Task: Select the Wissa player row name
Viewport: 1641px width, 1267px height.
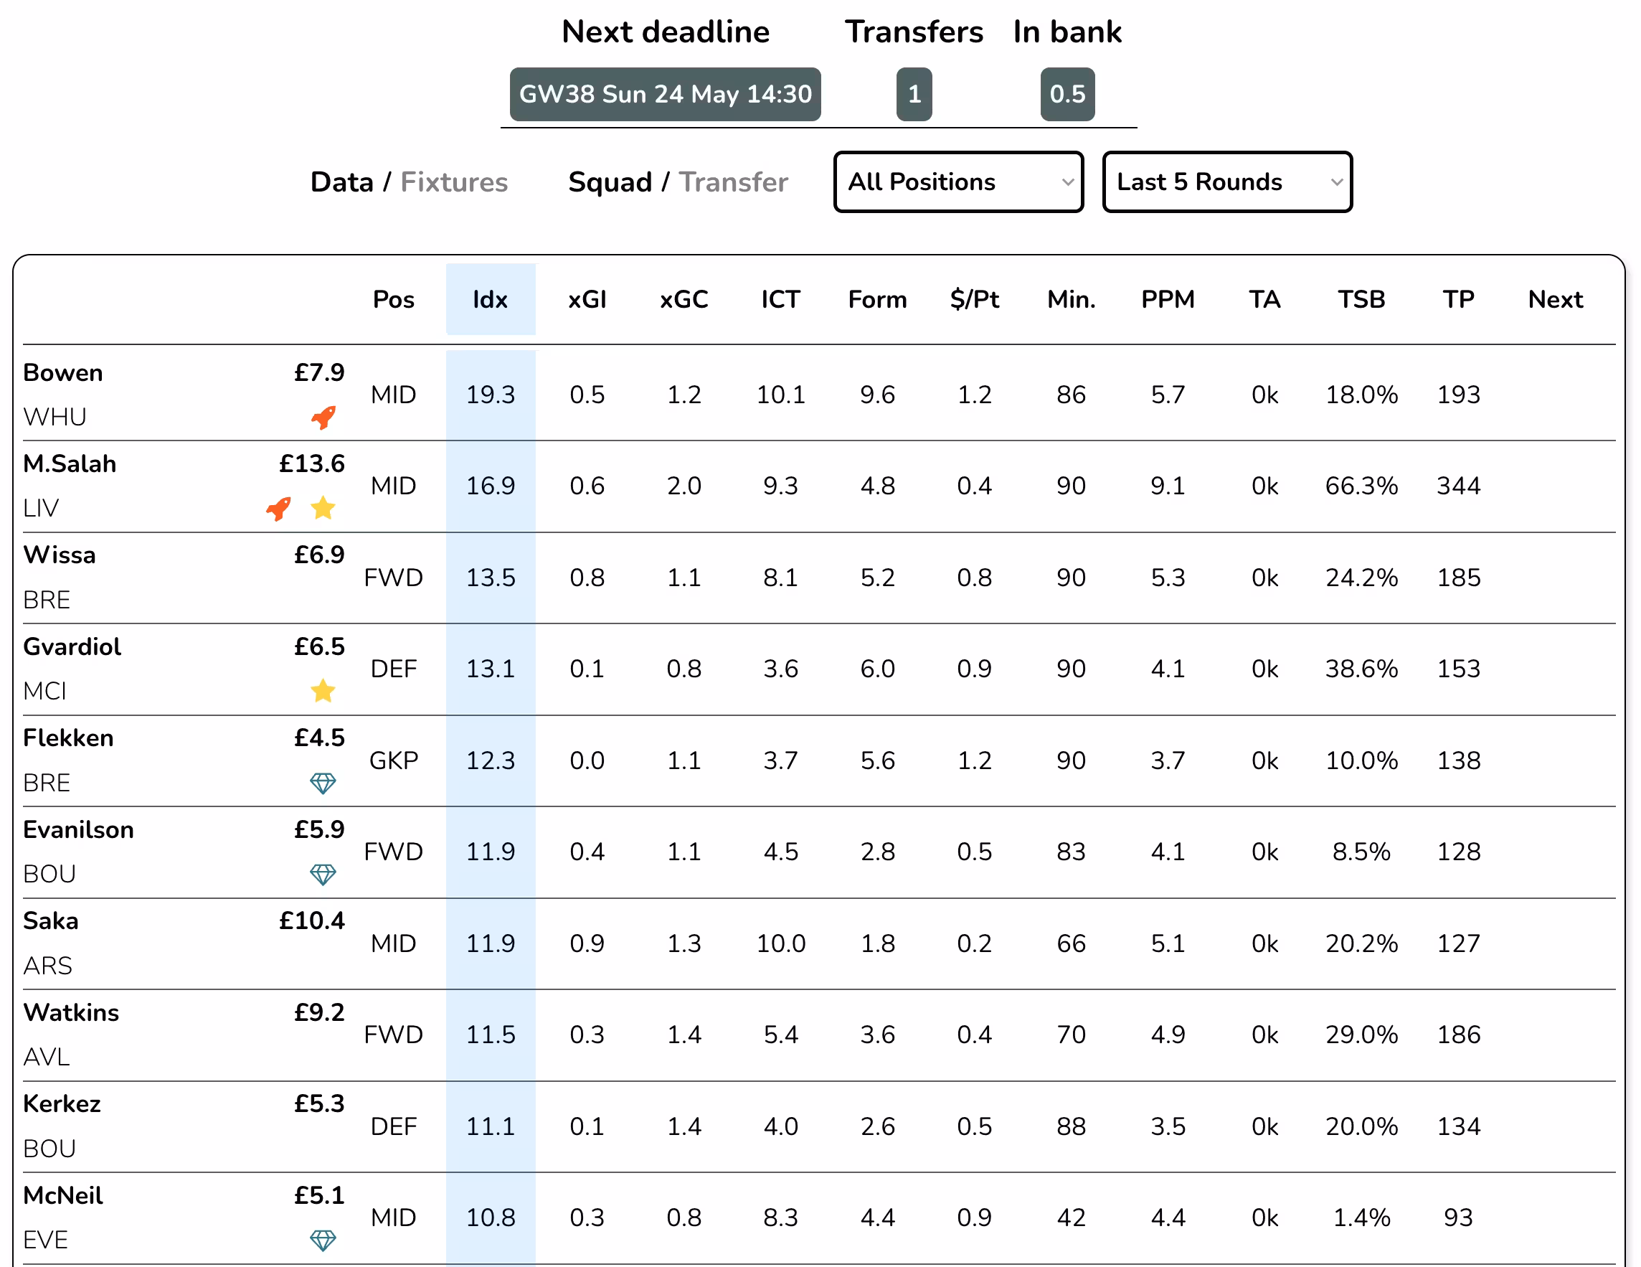Action: point(60,555)
